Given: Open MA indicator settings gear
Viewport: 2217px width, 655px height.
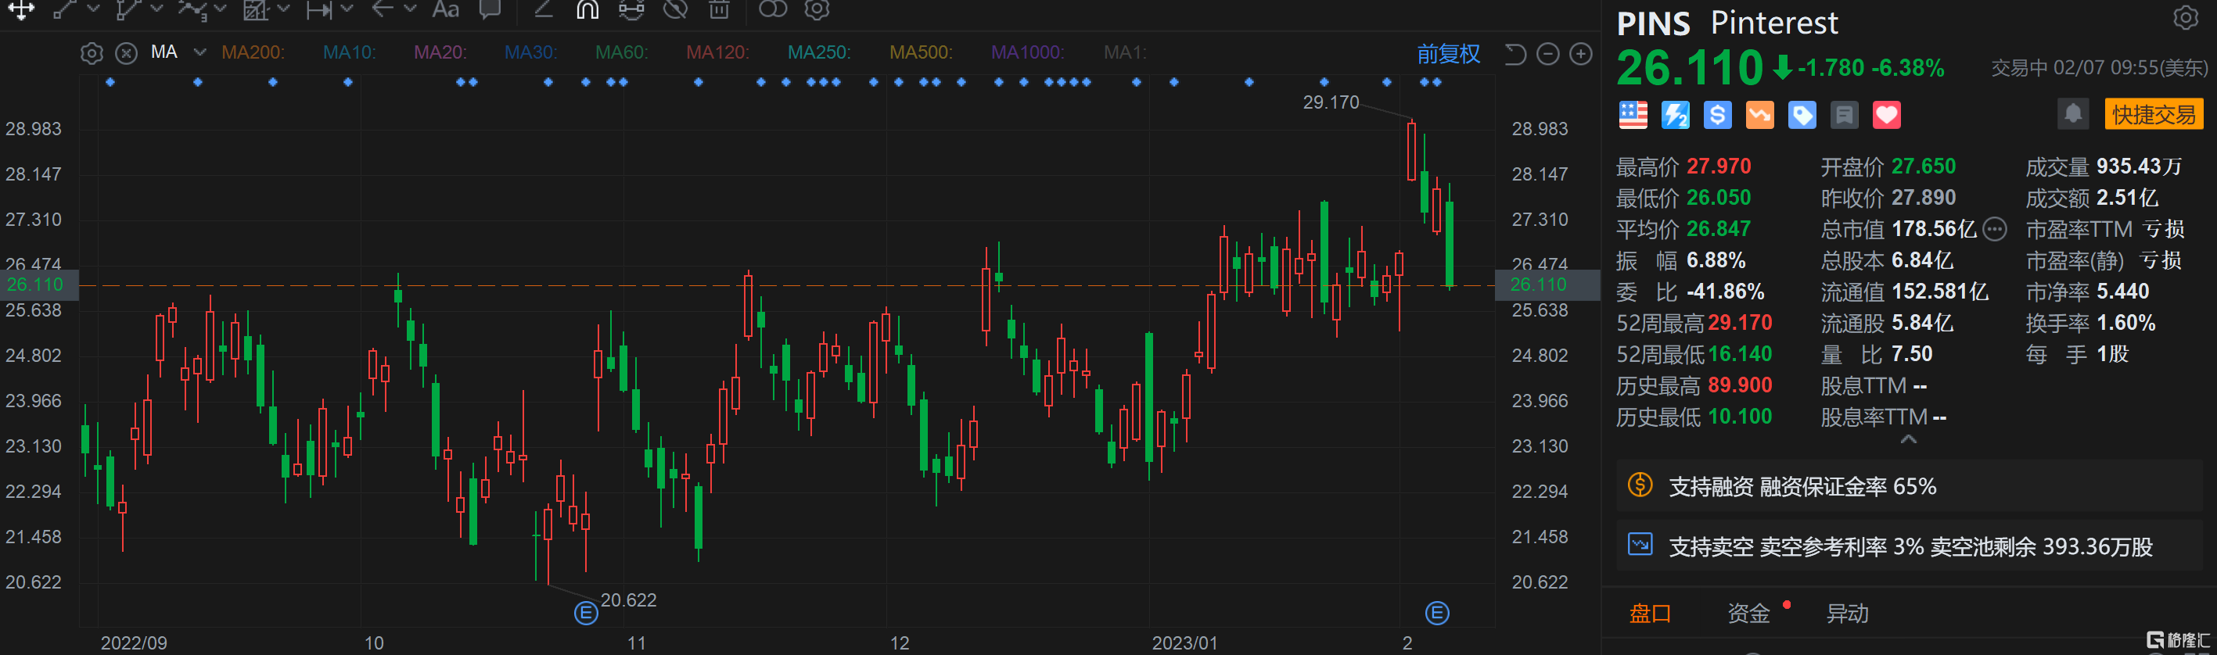Looking at the screenshot, I should [x=92, y=53].
